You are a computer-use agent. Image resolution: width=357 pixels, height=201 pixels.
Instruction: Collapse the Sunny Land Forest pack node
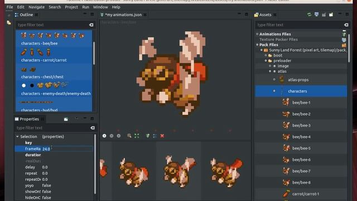262,50
